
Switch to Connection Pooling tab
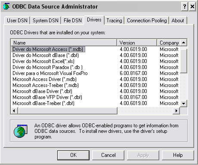point(147,21)
